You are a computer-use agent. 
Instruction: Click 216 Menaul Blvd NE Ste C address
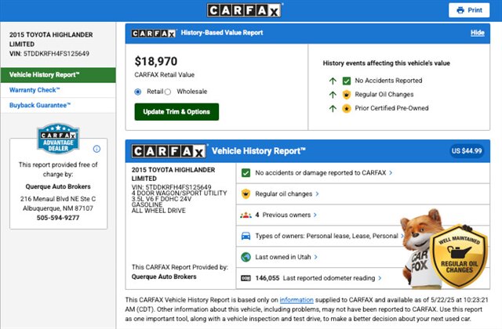[58, 199]
